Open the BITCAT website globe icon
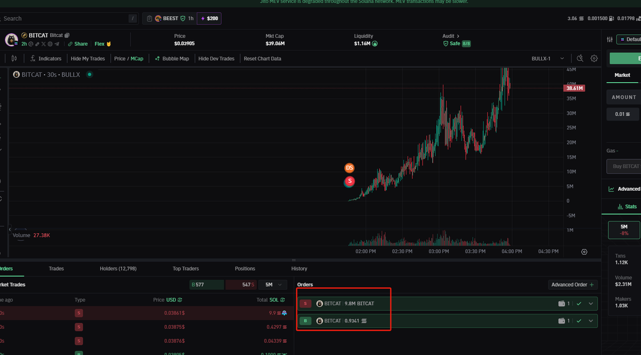This screenshot has width=641, height=355. 50,44
